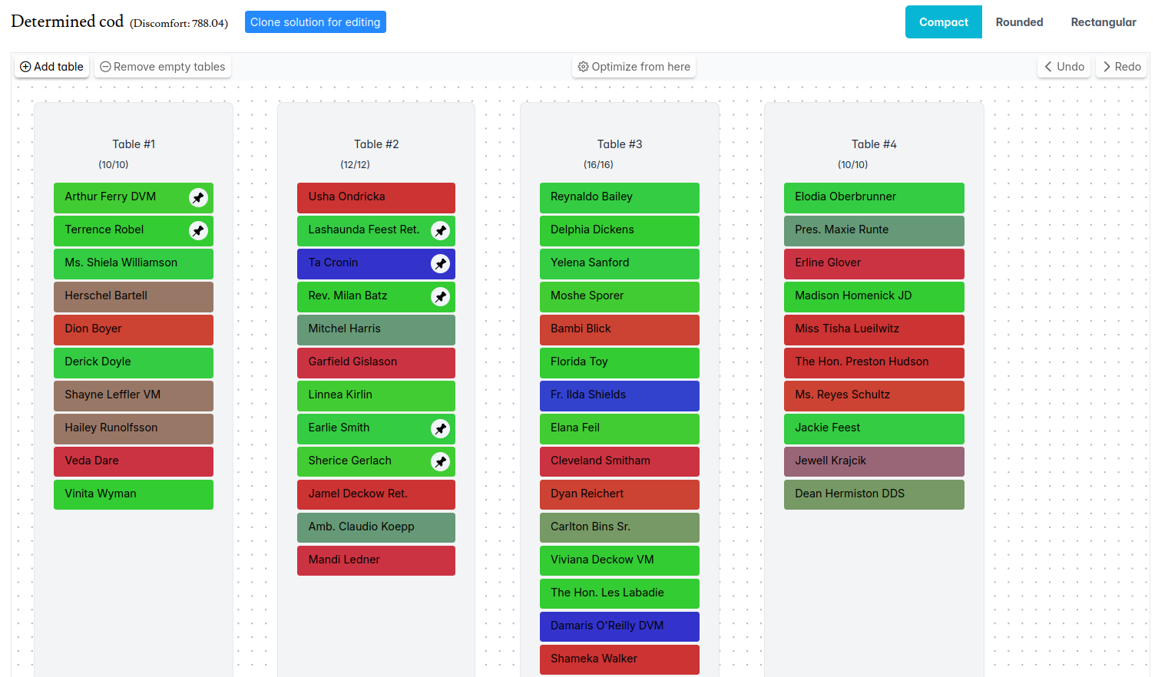Image resolution: width=1168 pixels, height=677 pixels.
Task: Click the pin icon on Ta Cronin
Action: [440, 263]
